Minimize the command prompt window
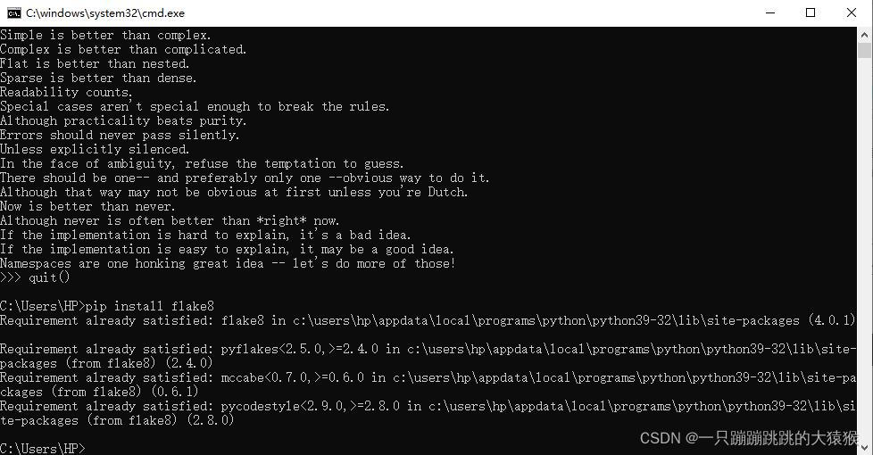The height and width of the screenshot is (455, 873). 770,12
